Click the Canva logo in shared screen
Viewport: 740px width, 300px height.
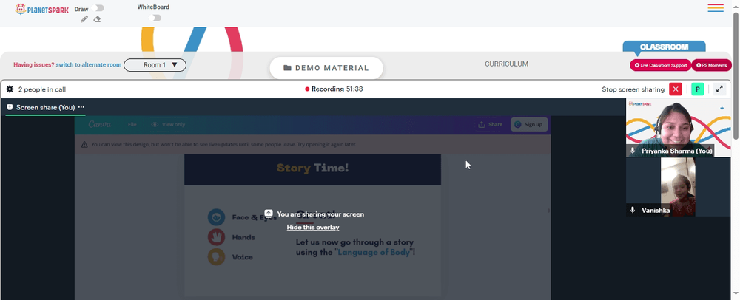tap(100, 124)
